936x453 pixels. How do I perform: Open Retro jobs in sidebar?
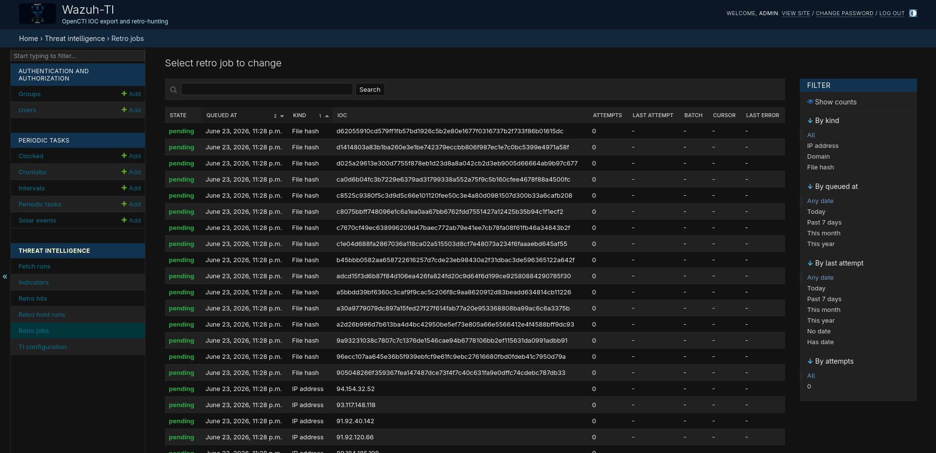pos(34,331)
